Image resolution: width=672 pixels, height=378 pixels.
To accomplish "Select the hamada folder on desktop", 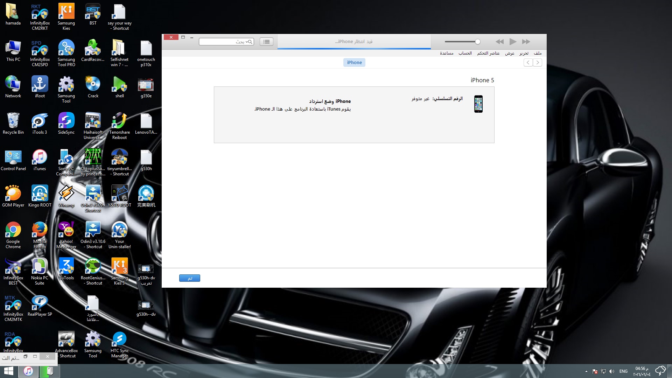I will [x=13, y=14].
